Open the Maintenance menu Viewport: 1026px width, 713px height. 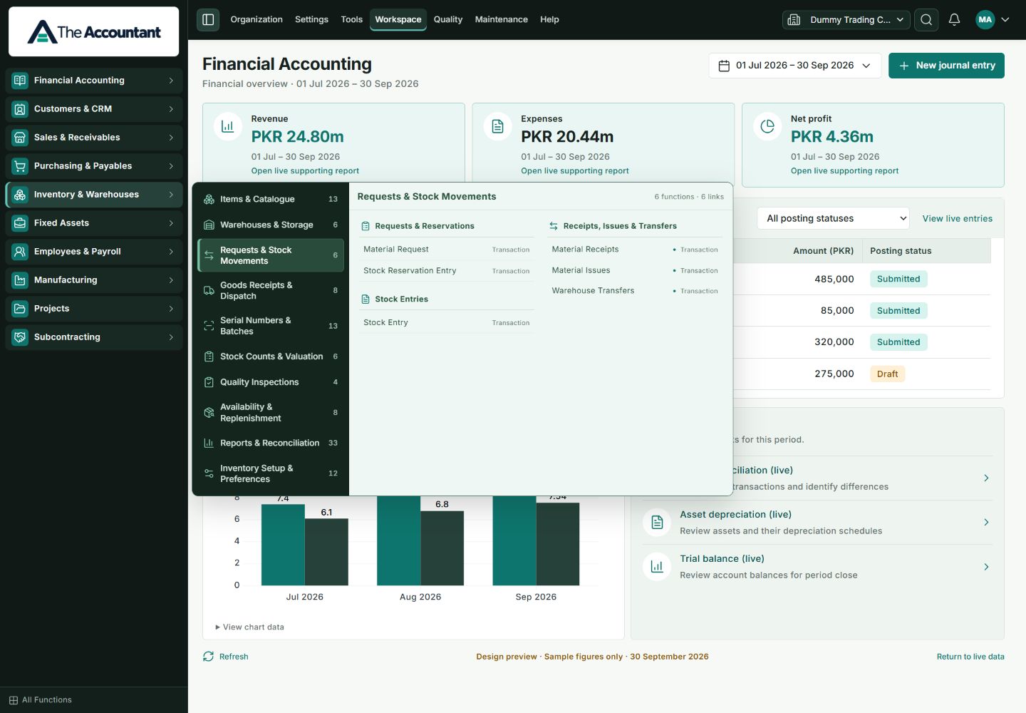(502, 20)
